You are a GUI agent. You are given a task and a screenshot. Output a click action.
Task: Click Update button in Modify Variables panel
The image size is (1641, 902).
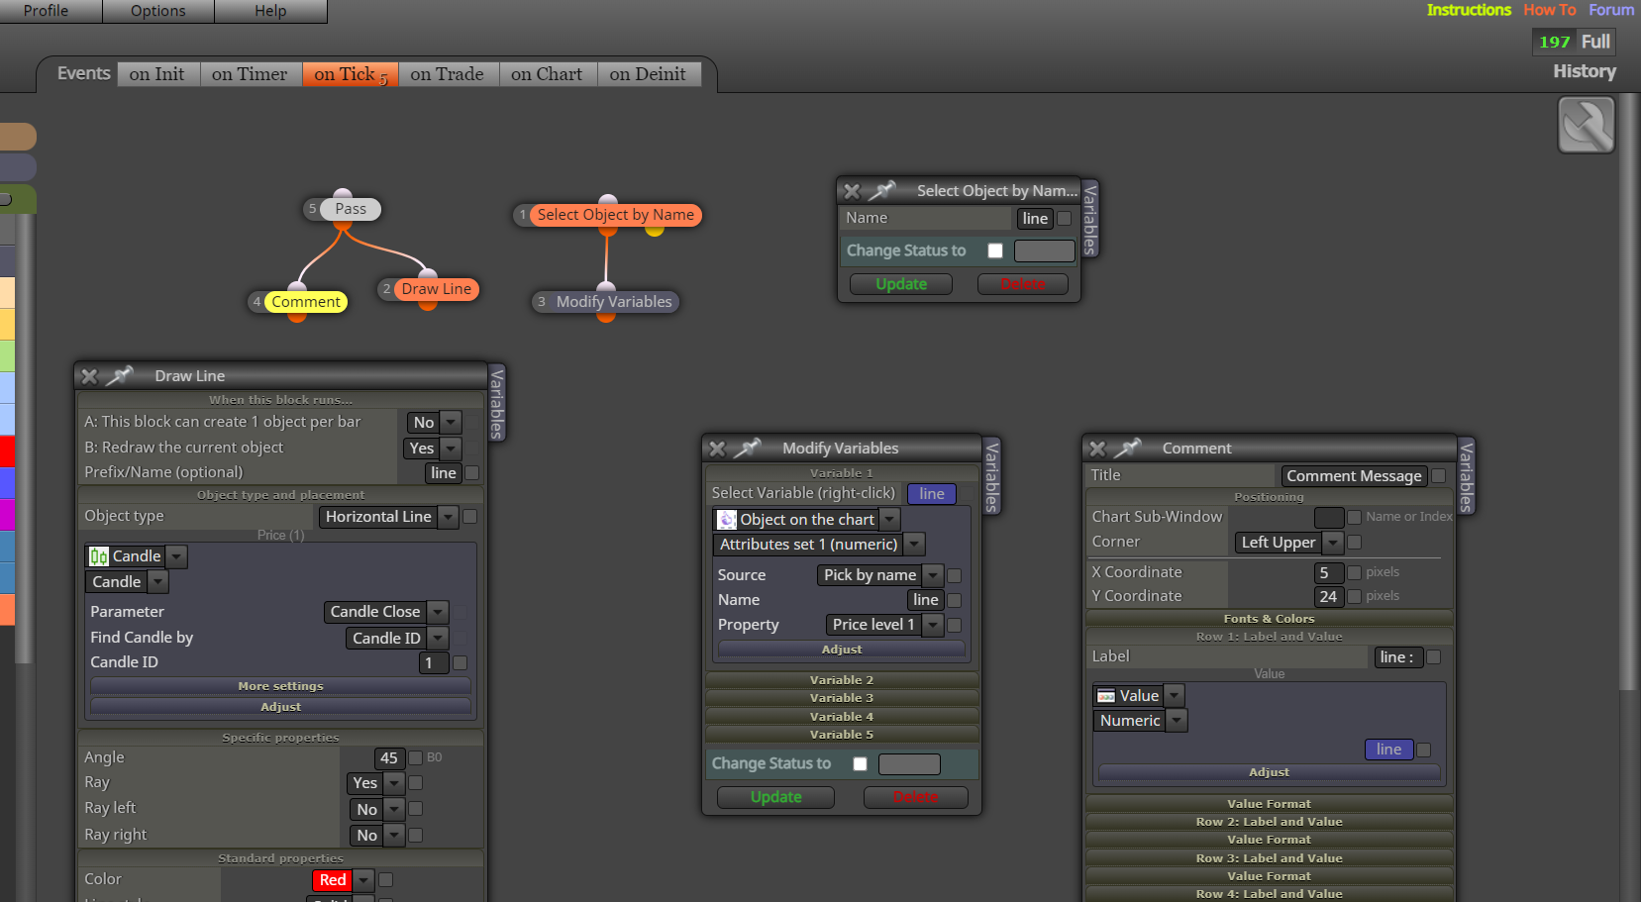(x=776, y=797)
